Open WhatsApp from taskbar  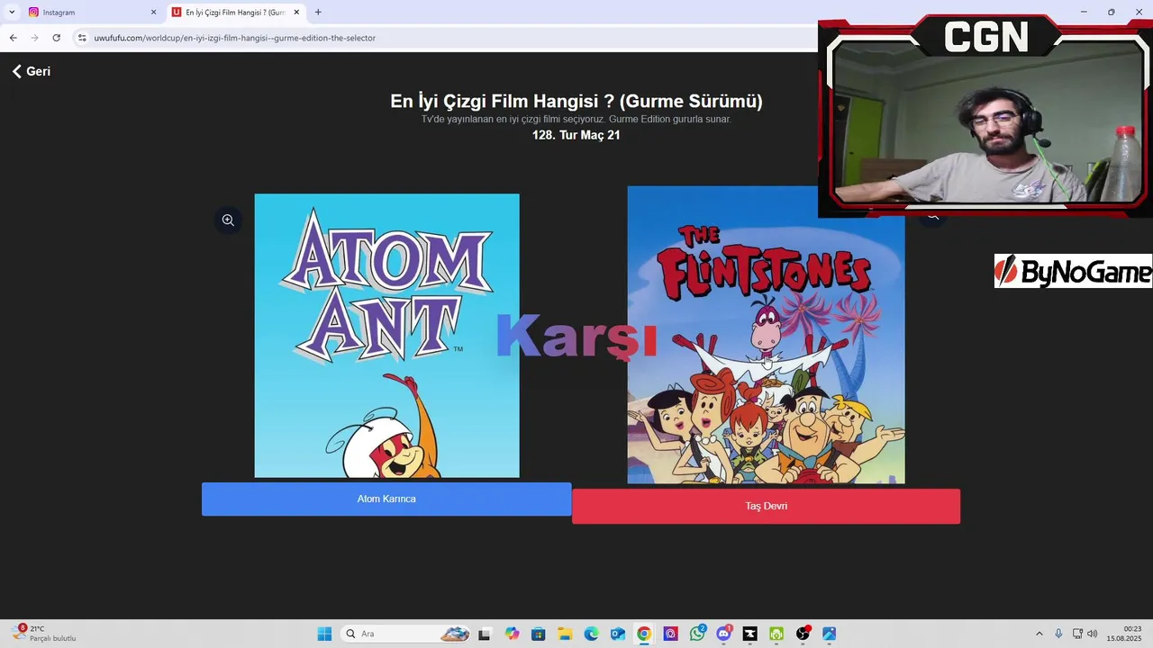(x=697, y=634)
